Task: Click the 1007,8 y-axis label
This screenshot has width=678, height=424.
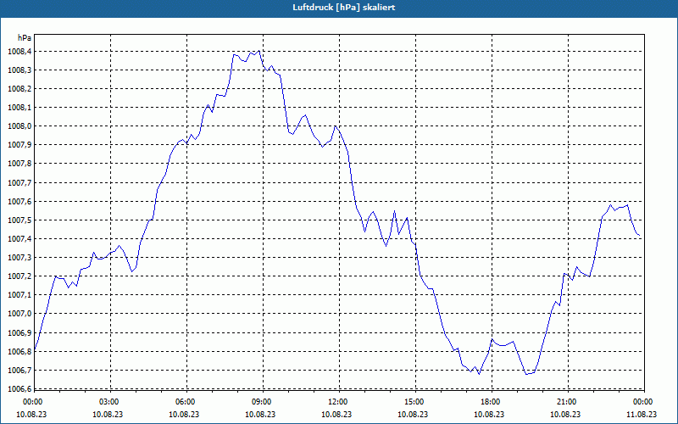Action: 19,164
